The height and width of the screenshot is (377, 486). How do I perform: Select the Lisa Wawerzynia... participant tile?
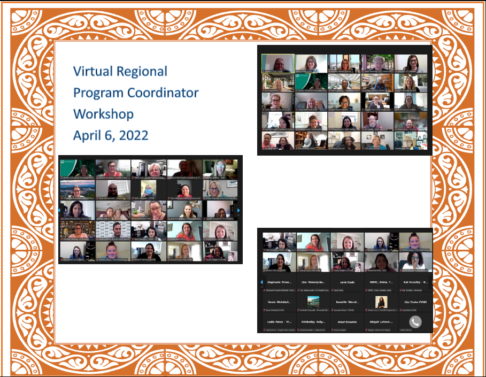[313, 282]
